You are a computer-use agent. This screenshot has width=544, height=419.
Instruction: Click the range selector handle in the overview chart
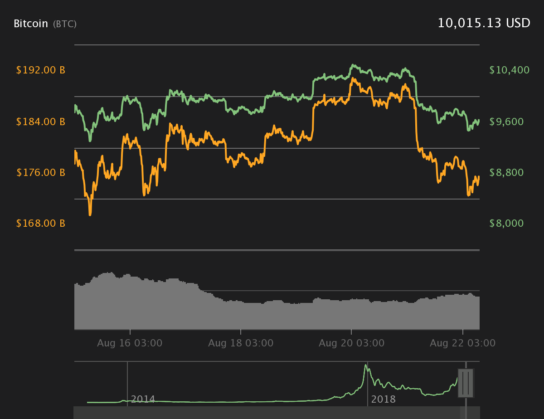tap(466, 383)
